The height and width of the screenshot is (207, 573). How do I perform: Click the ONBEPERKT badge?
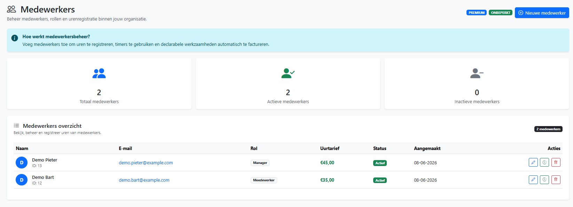(x=501, y=13)
